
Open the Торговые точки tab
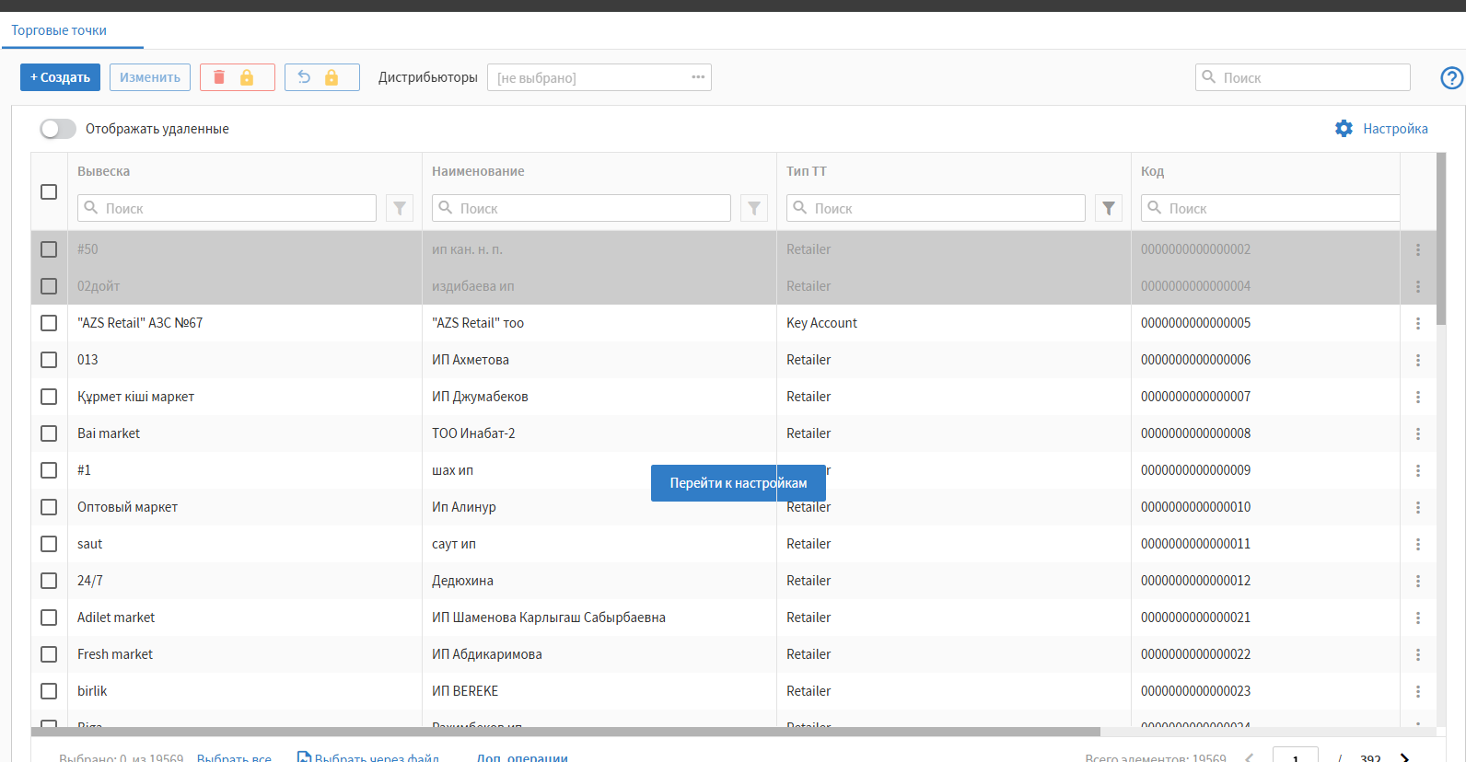point(59,30)
